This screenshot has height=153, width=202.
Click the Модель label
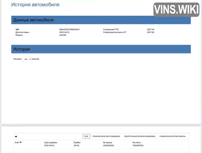(x=19, y=35)
